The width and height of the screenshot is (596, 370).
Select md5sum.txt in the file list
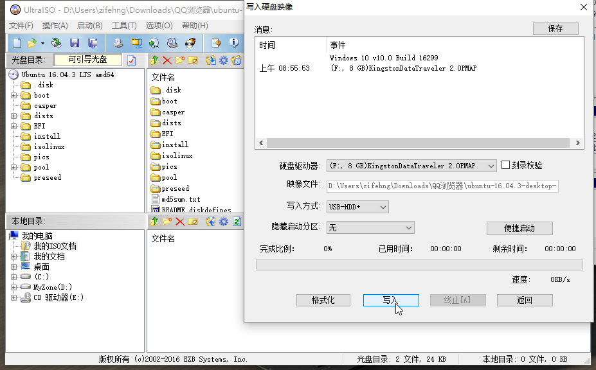tap(181, 199)
